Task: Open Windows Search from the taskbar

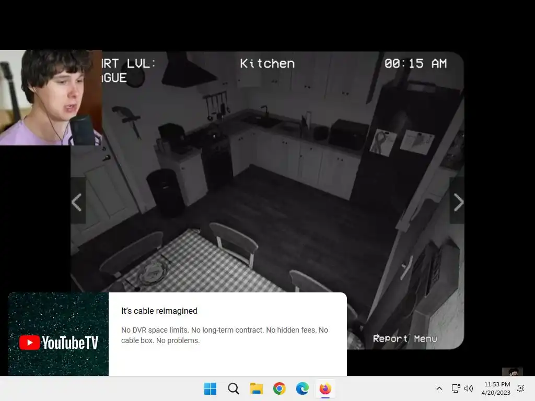Action: point(234,388)
